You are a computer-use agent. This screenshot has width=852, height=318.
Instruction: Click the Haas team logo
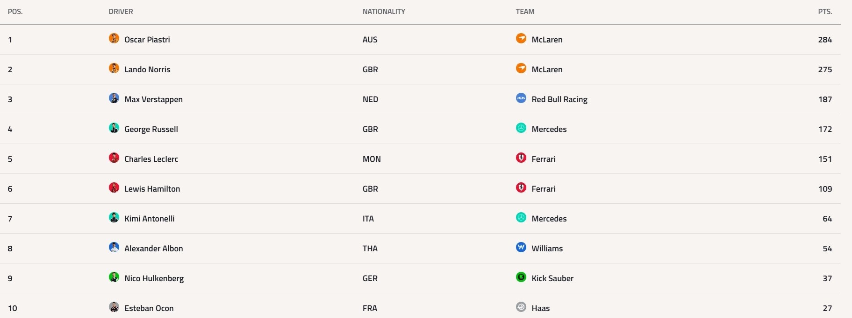(521, 307)
